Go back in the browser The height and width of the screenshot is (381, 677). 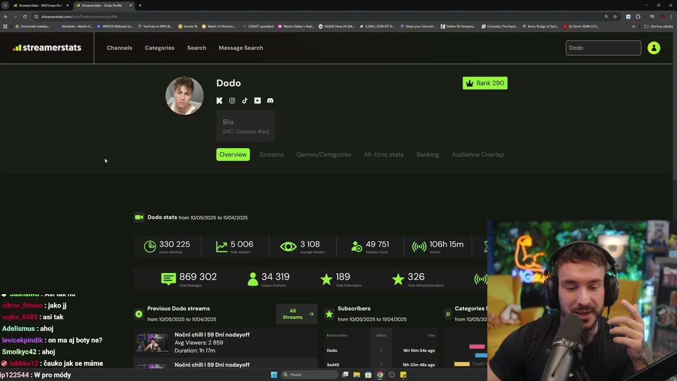[6, 16]
